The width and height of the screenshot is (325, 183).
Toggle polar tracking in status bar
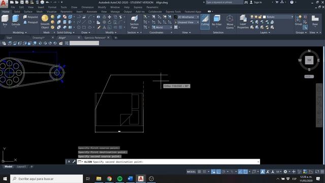pos(223,172)
